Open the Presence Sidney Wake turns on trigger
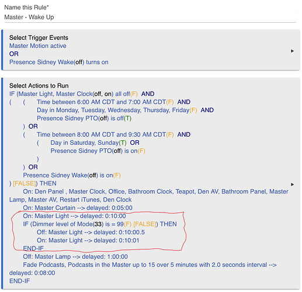The image size is (302, 292). tap(59, 62)
